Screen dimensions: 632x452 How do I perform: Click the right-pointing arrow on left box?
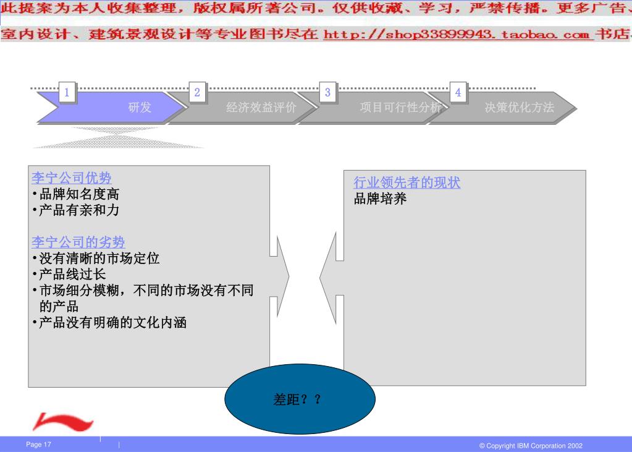tap(279, 276)
